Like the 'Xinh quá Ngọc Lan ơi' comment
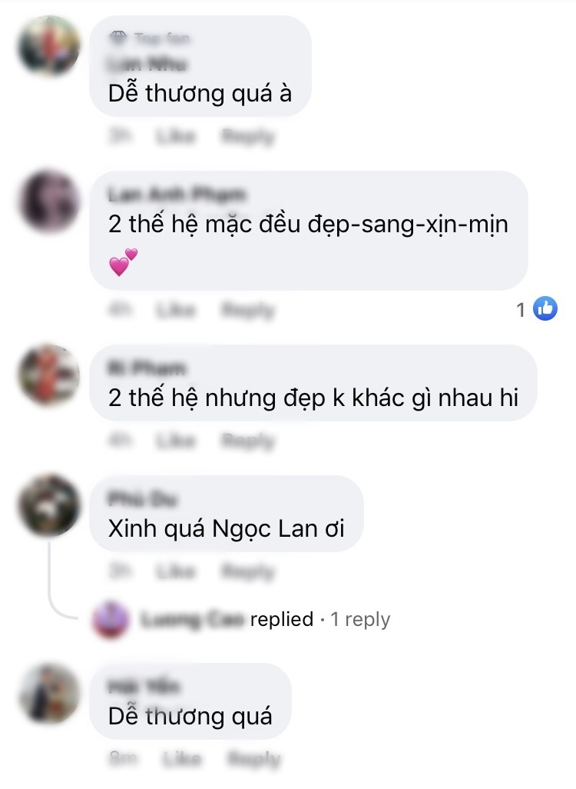Image resolution: width=576 pixels, height=789 pixels. (x=175, y=571)
